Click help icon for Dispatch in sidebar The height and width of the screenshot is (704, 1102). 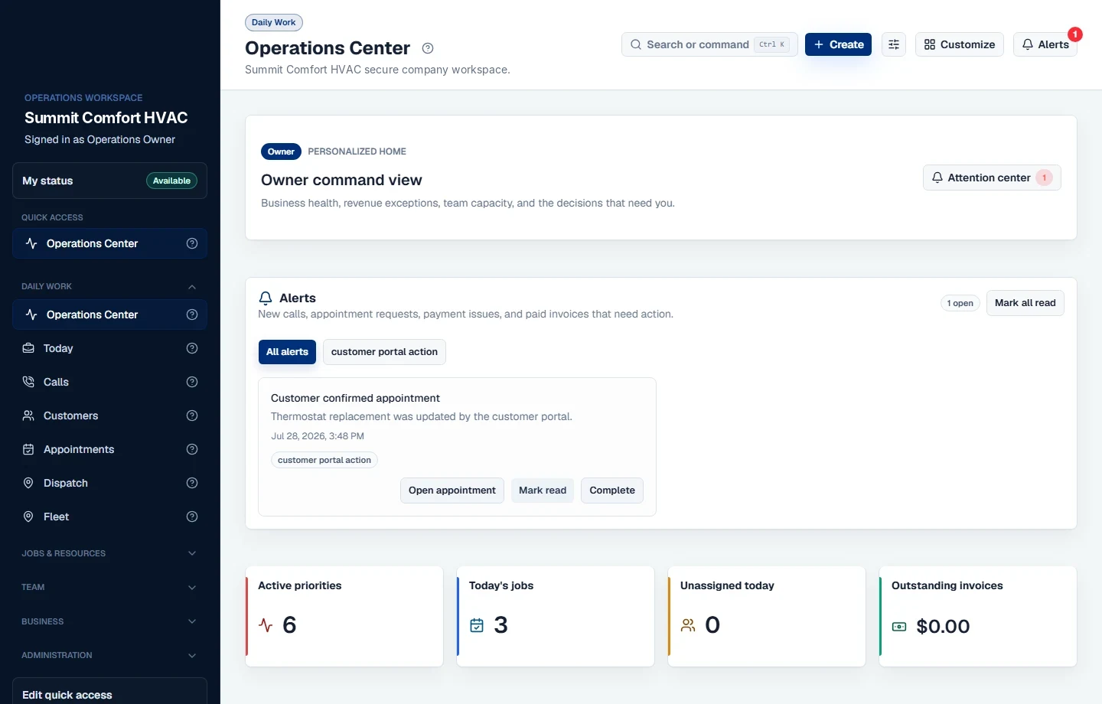click(x=192, y=483)
